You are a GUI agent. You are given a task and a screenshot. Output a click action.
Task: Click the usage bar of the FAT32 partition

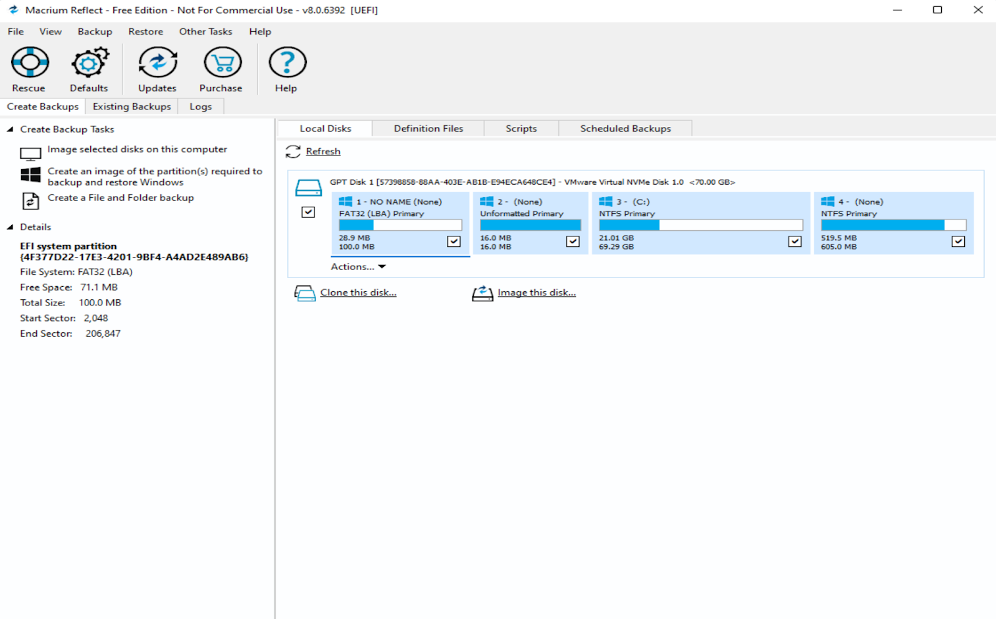click(400, 225)
